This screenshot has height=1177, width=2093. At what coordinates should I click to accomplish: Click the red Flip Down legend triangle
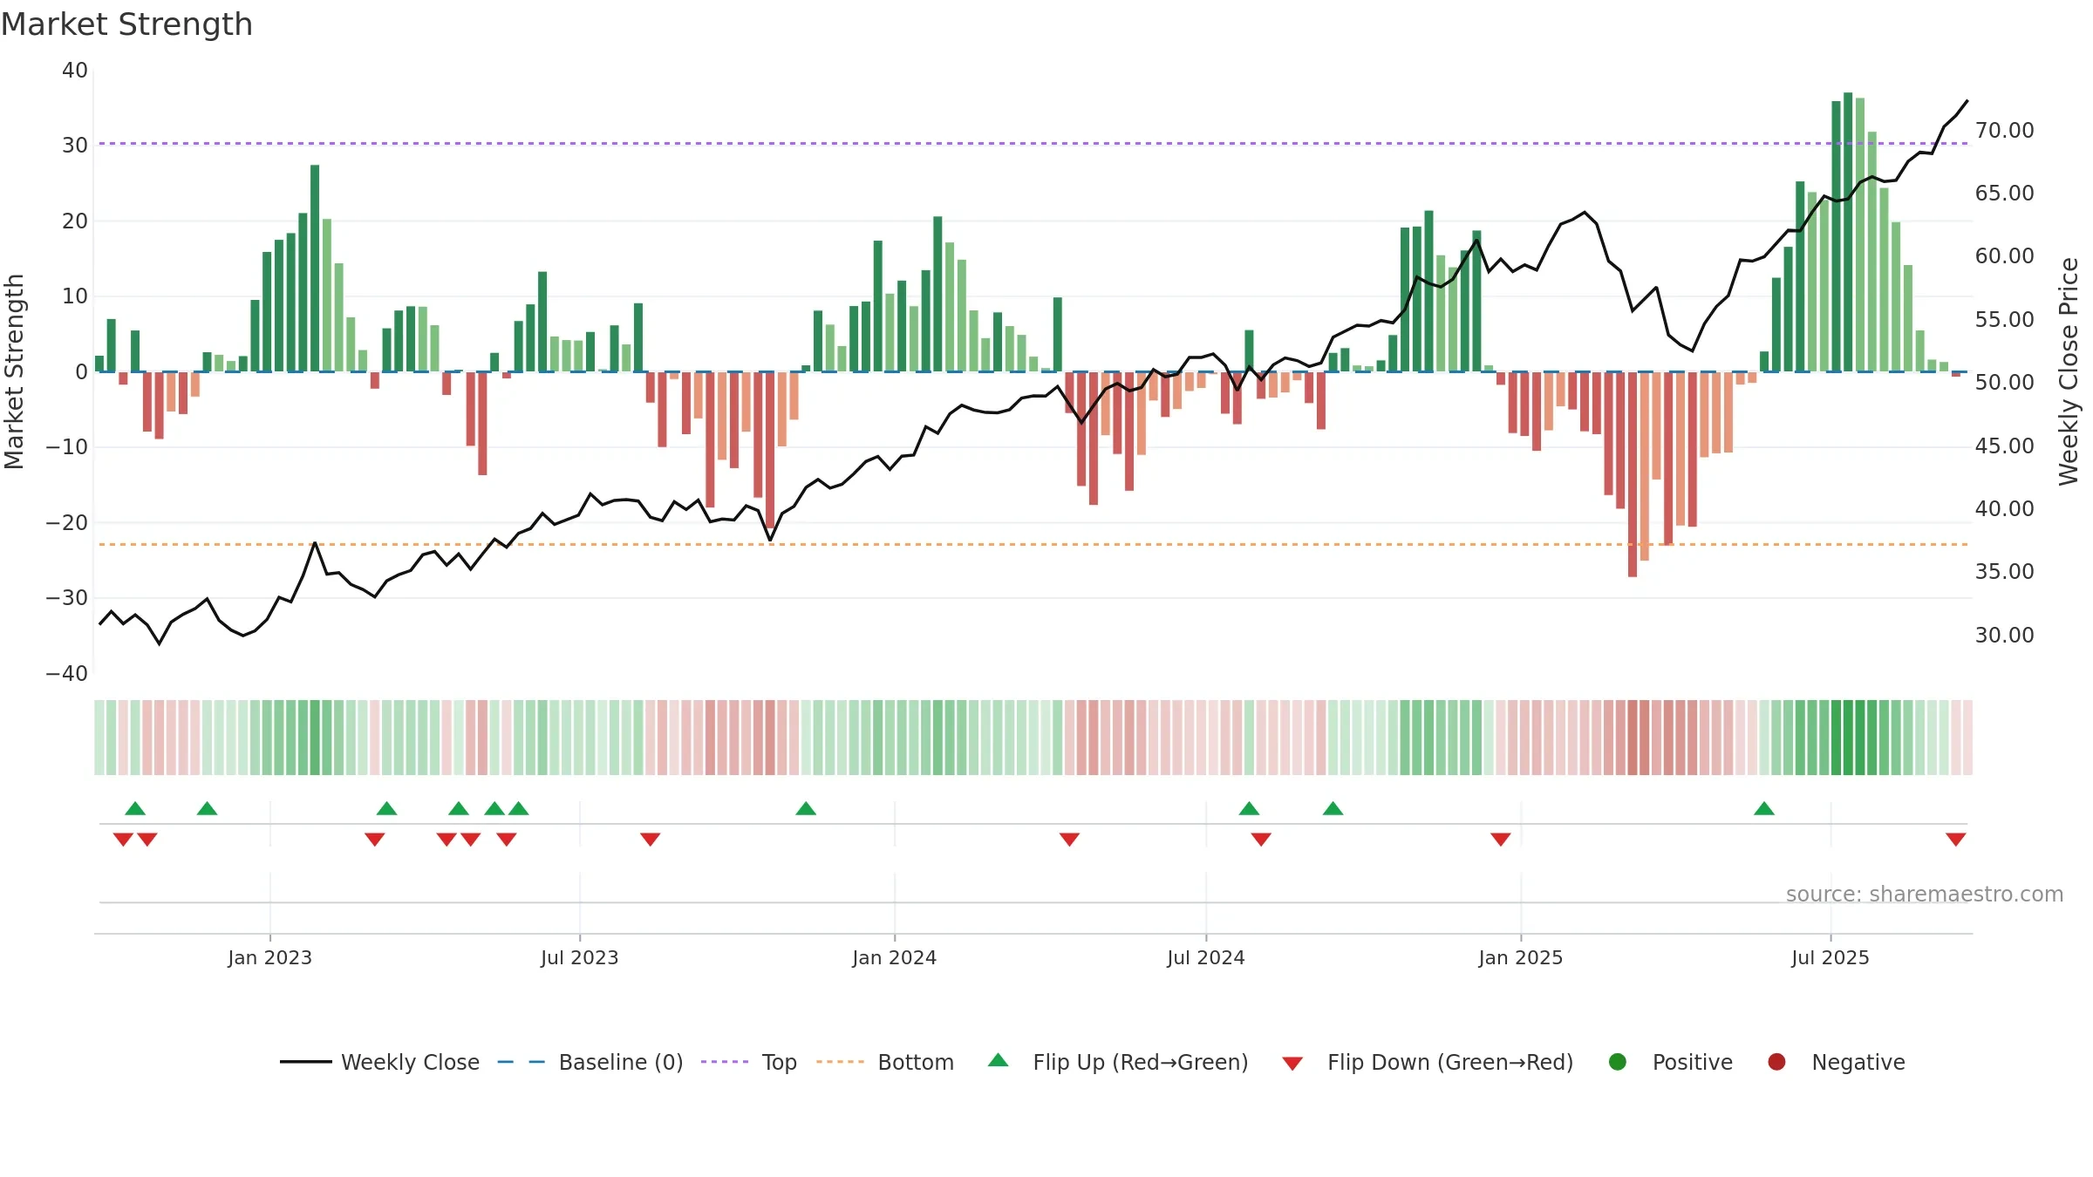(x=1292, y=1064)
